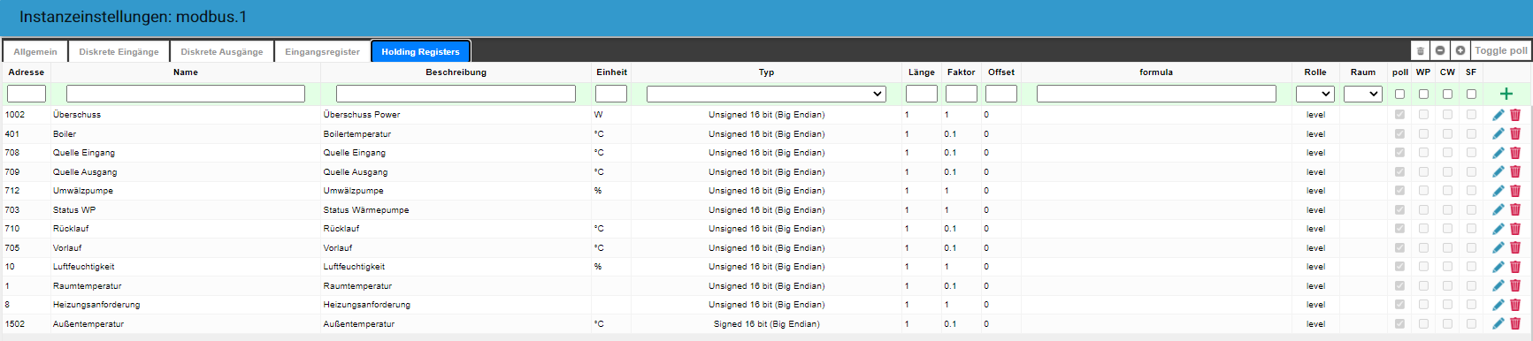Select the Holding Registers tab
This screenshot has height=341, width=1533.
coord(420,51)
